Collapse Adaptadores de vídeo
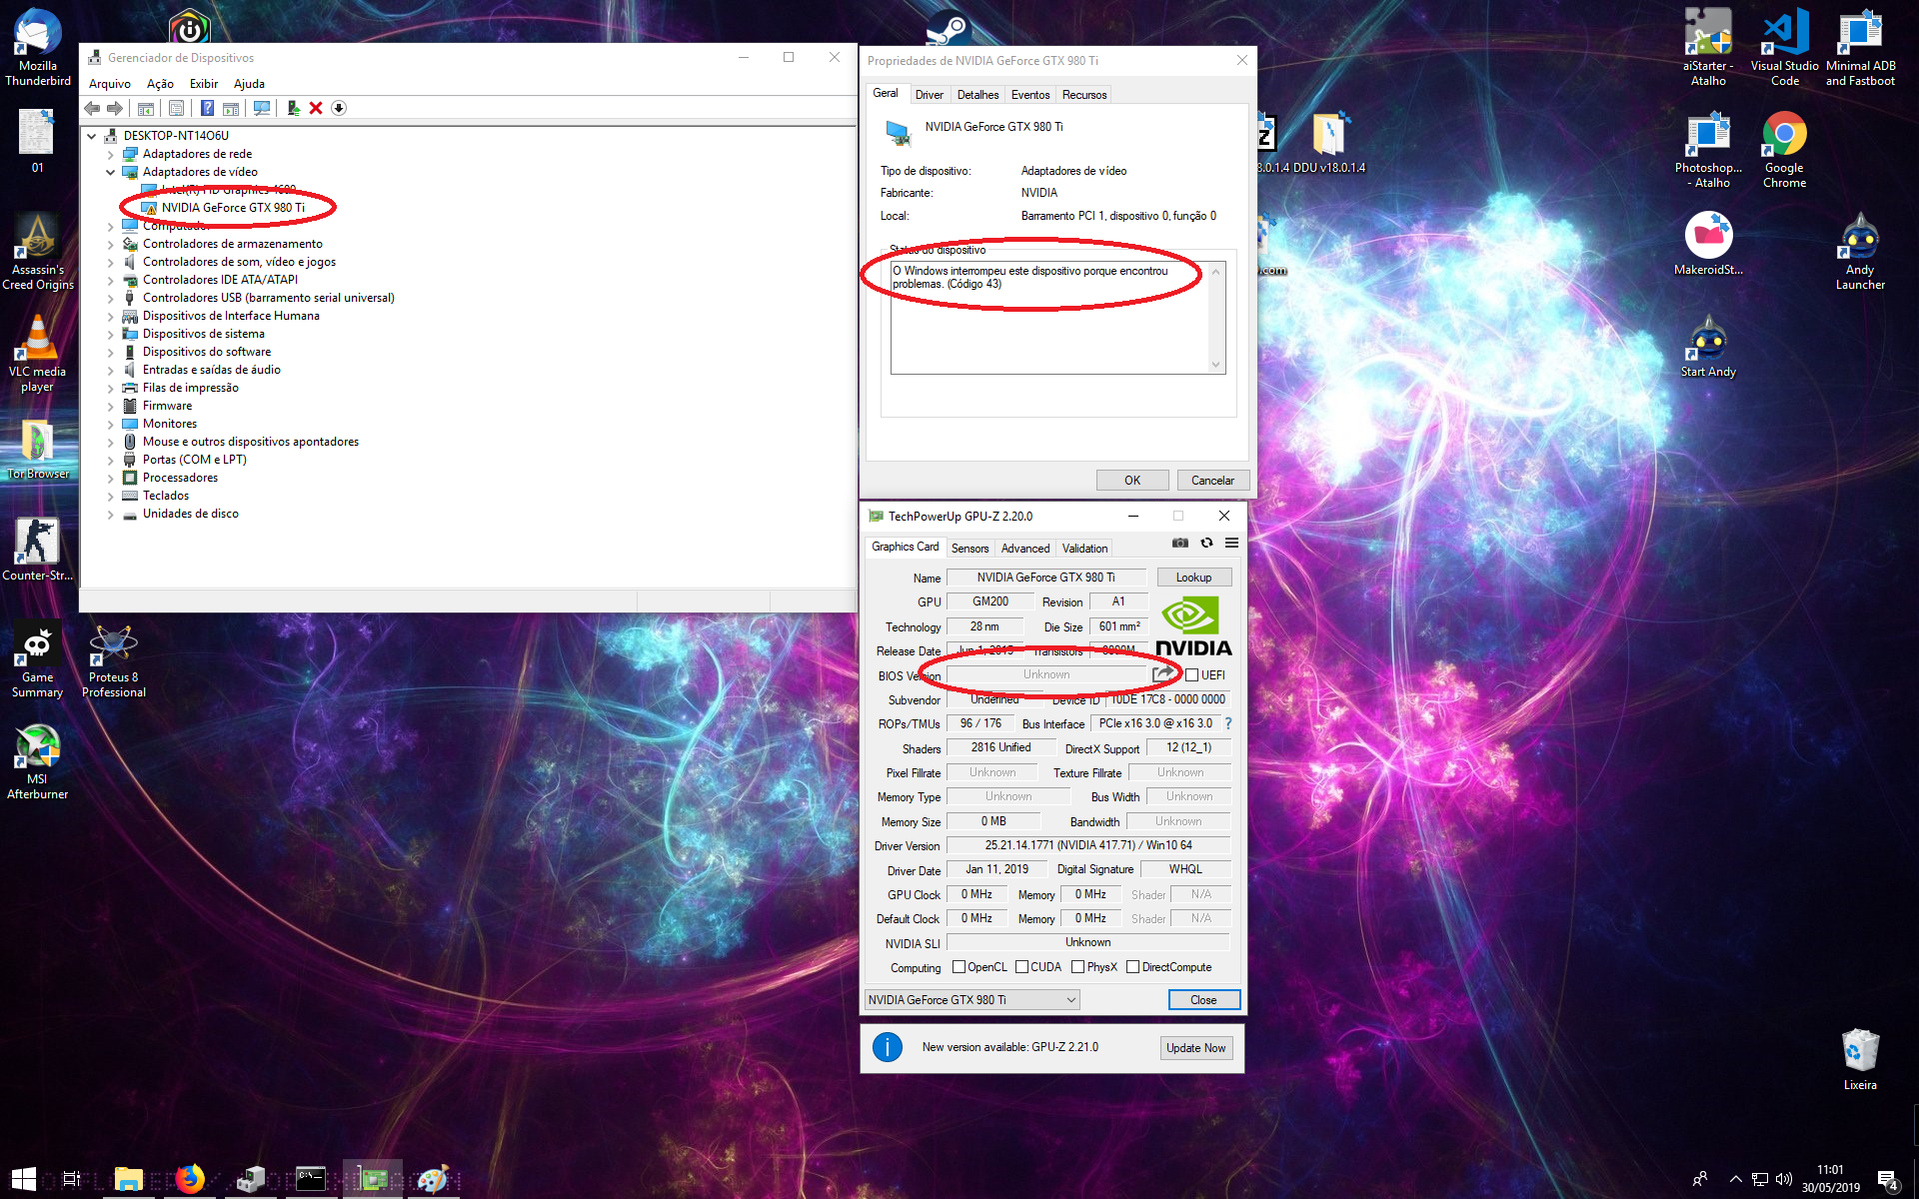Viewport: 1919px width, 1199px height. point(111,172)
